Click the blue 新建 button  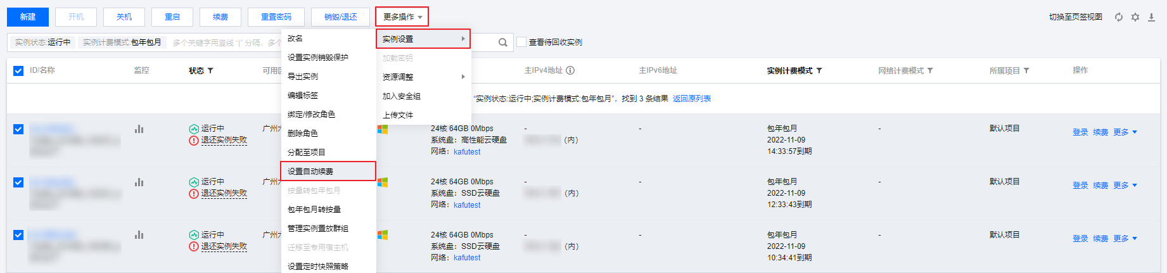(27, 16)
